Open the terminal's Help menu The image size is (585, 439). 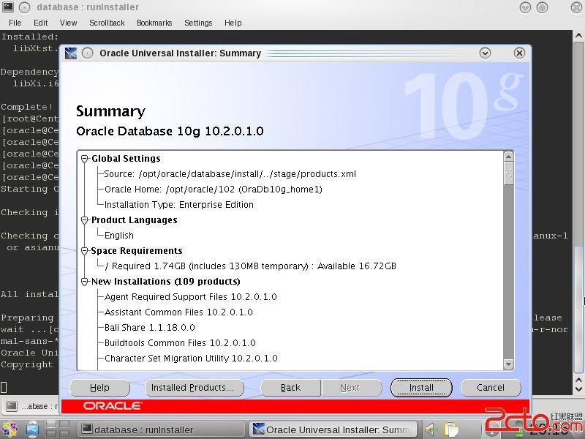[x=233, y=23]
